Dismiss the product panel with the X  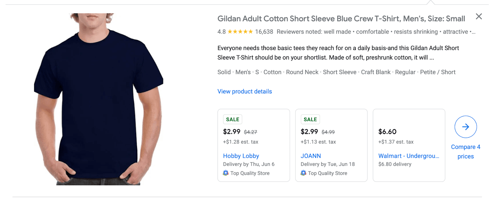[479, 16]
